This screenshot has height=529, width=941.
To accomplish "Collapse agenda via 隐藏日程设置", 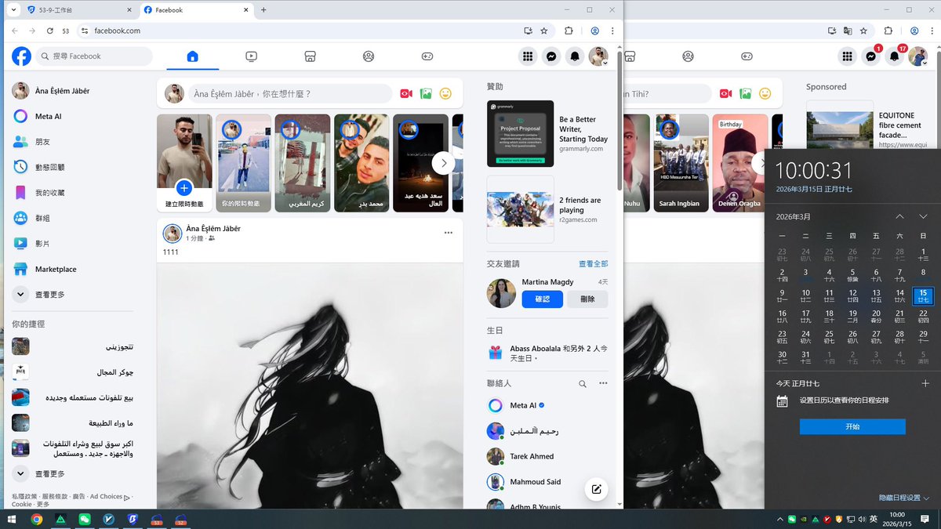I will click(x=904, y=498).
